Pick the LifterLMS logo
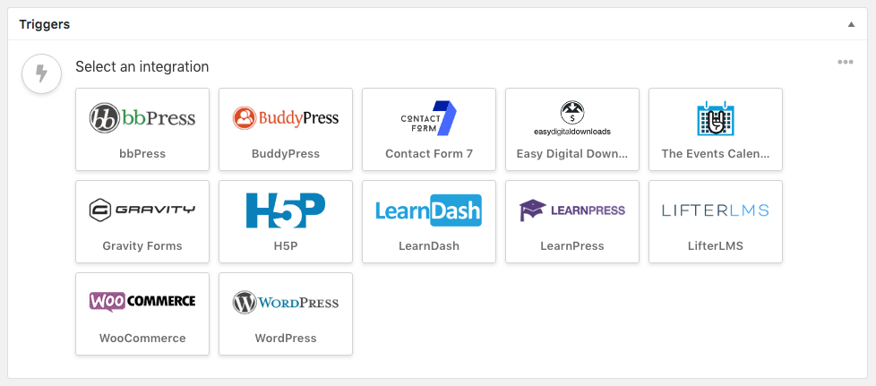This screenshot has height=386, width=876. 715,210
